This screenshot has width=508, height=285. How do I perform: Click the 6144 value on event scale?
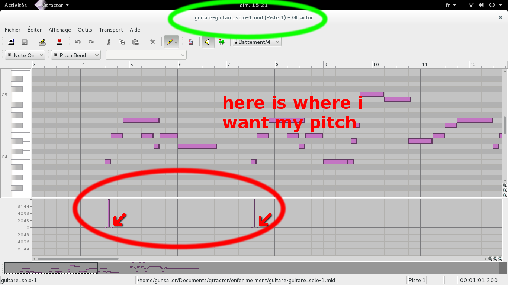click(23, 207)
